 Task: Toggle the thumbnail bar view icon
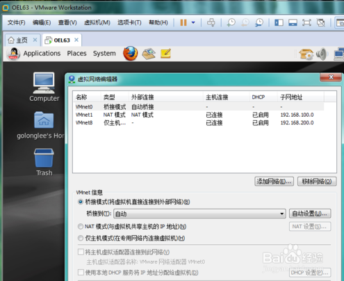pyautogui.click(x=293, y=22)
